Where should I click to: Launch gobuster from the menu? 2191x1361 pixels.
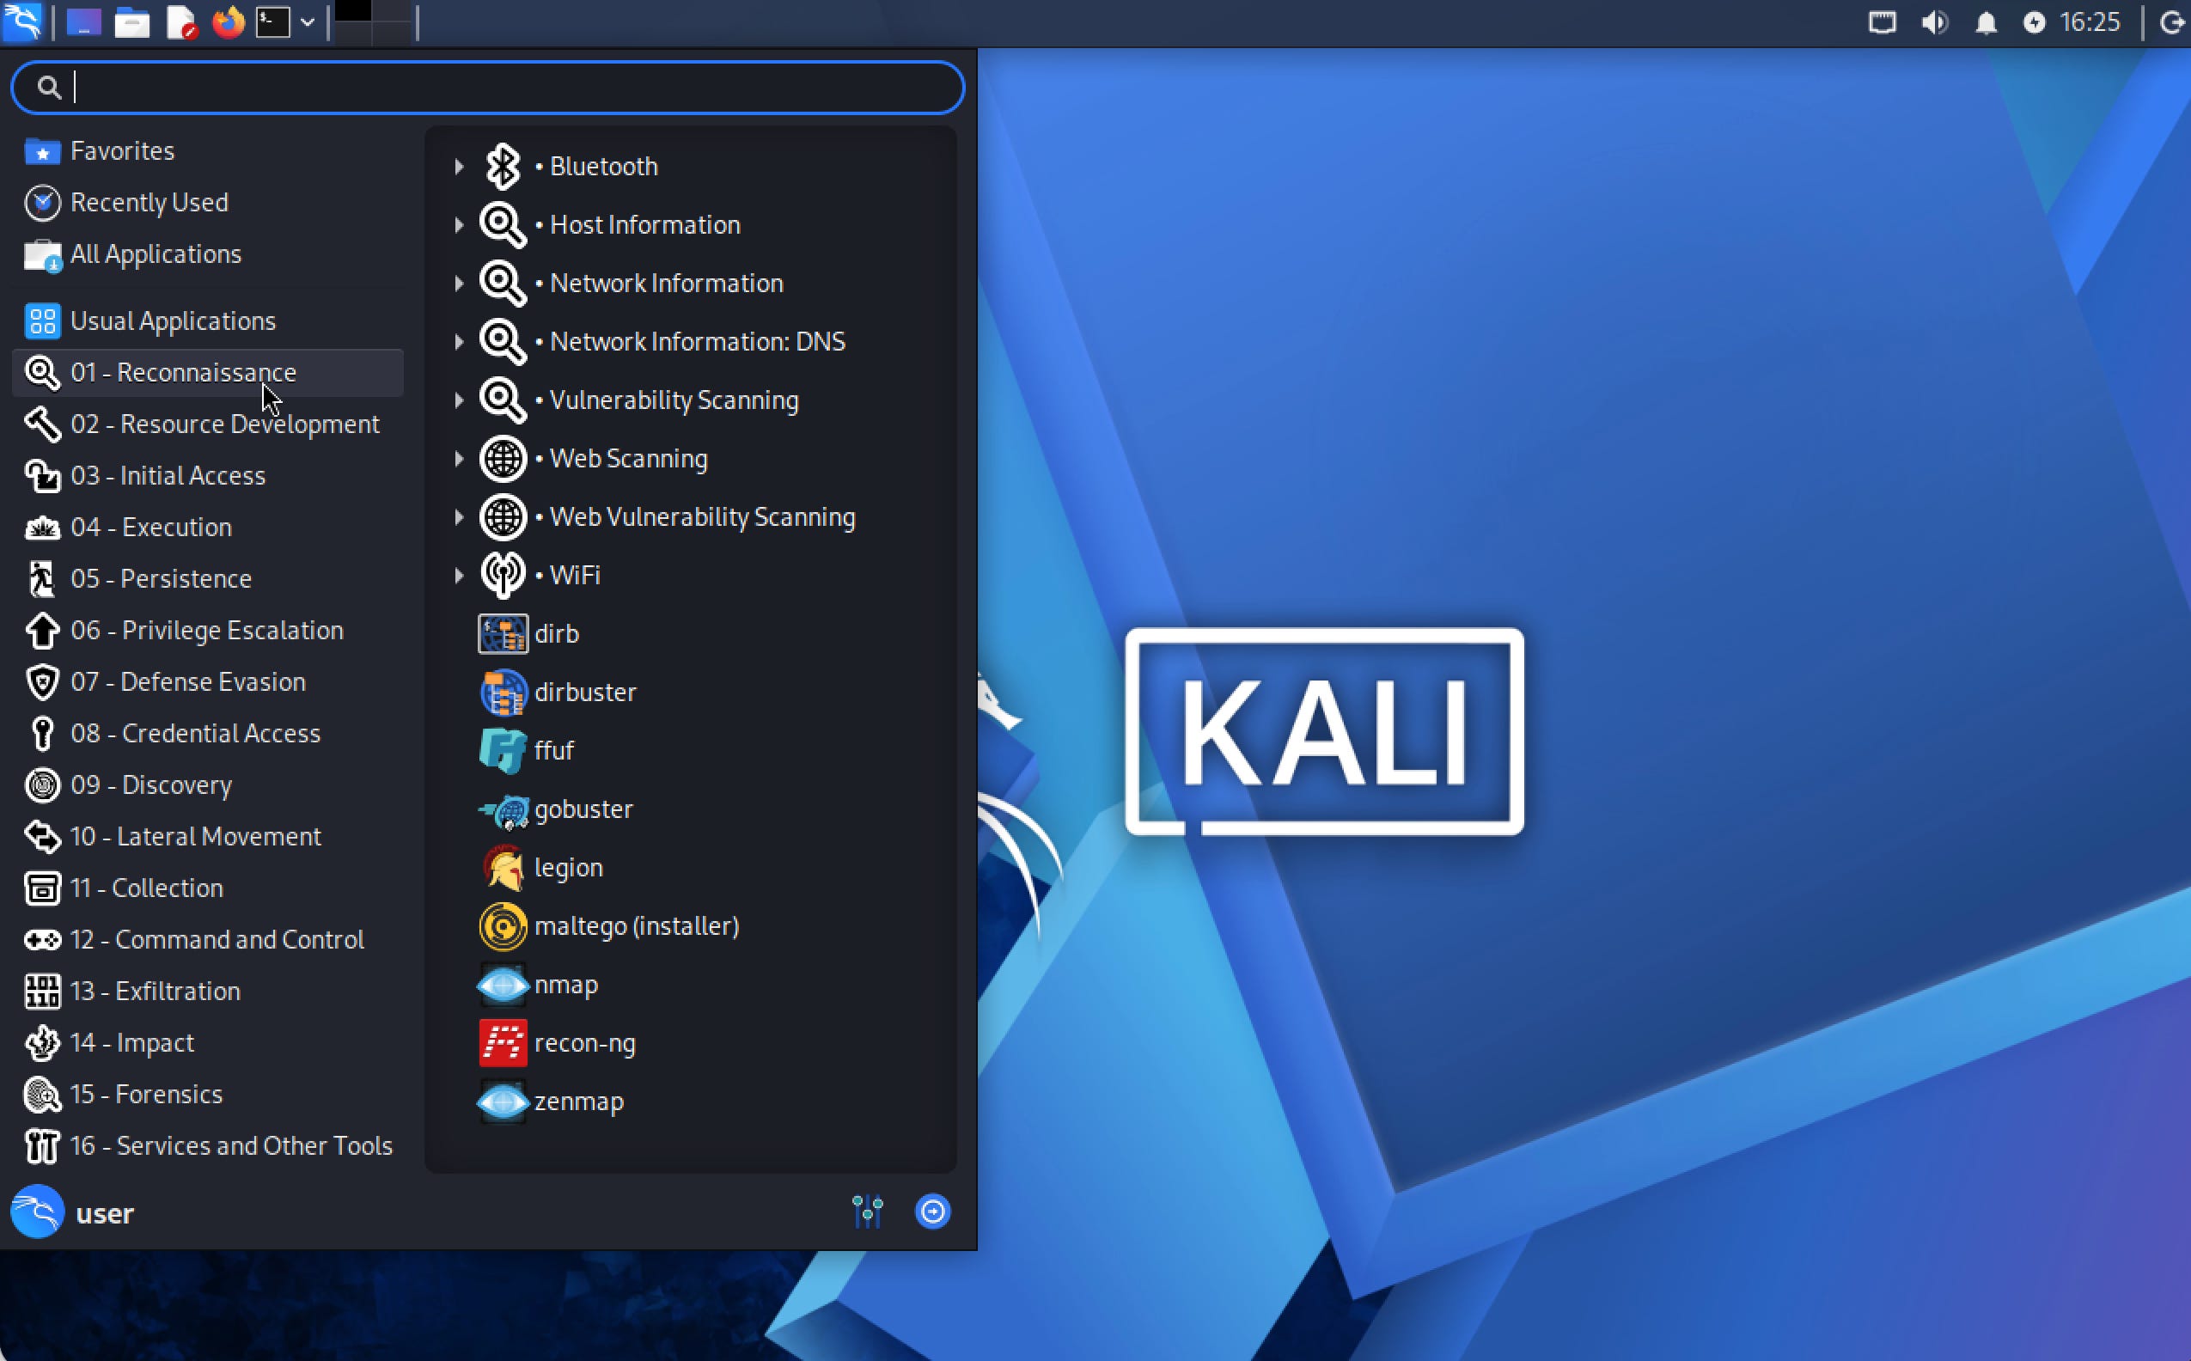(691, 809)
